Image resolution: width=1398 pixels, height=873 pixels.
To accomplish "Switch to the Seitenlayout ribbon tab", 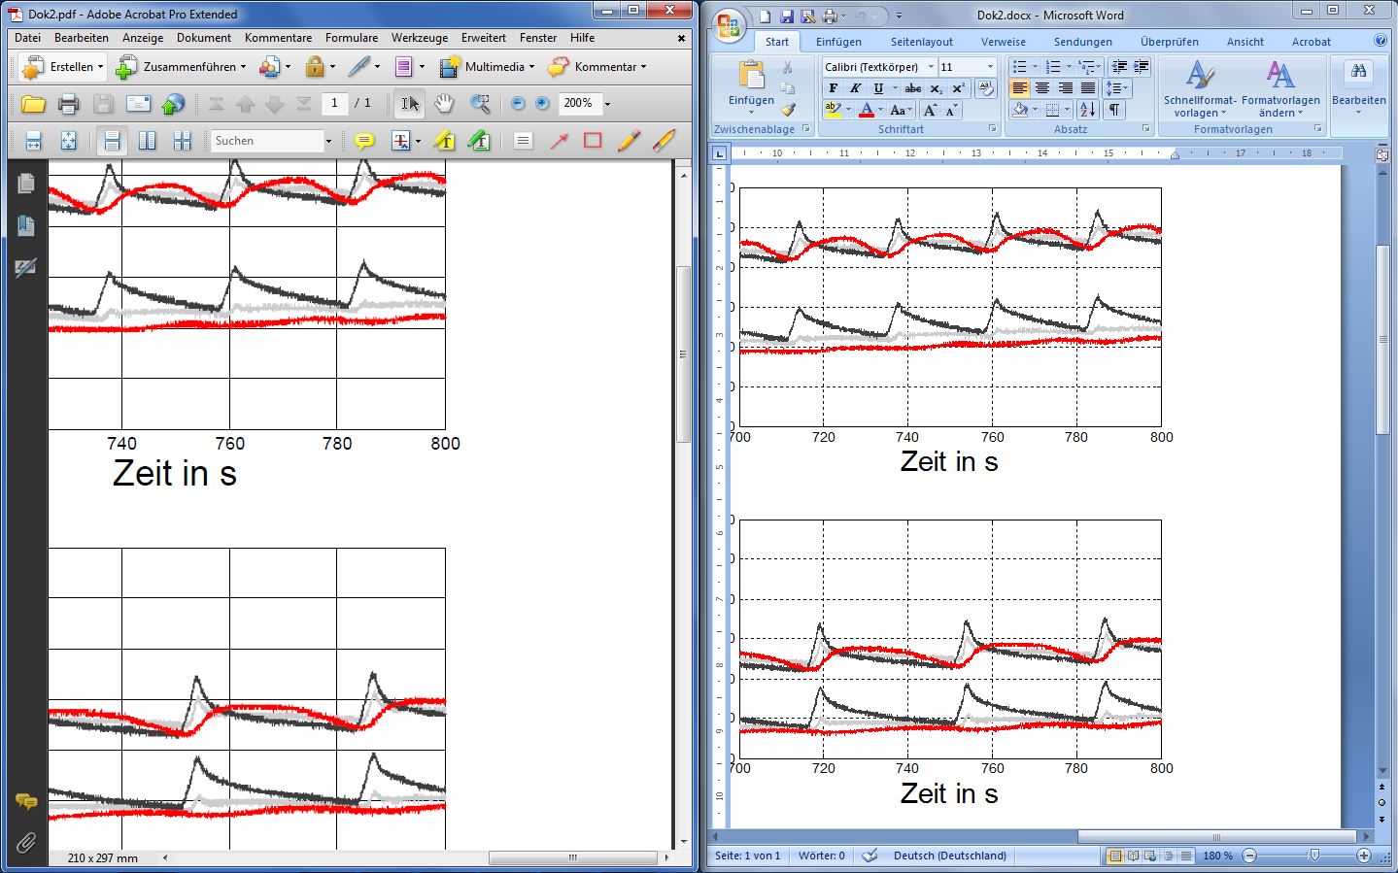I will tap(921, 42).
